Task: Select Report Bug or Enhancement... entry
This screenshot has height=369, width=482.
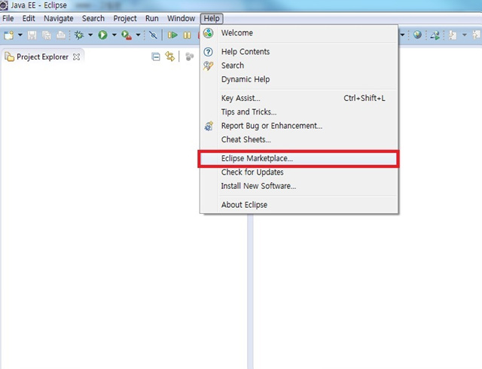Action: [299, 126]
